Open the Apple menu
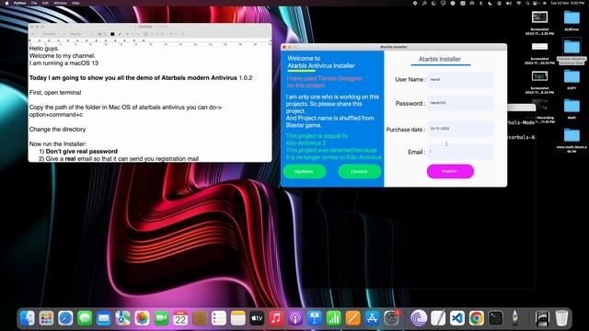This screenshot has height=331, width=589. (6, 3)
